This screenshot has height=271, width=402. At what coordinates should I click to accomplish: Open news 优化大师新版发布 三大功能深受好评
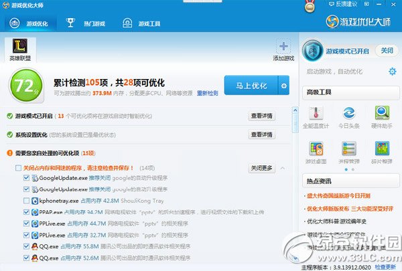point(350,209)
